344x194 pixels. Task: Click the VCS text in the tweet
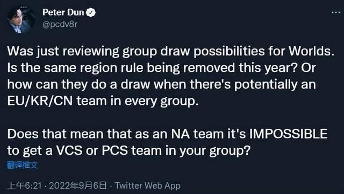pyautogui.click(x=69, y=150)
